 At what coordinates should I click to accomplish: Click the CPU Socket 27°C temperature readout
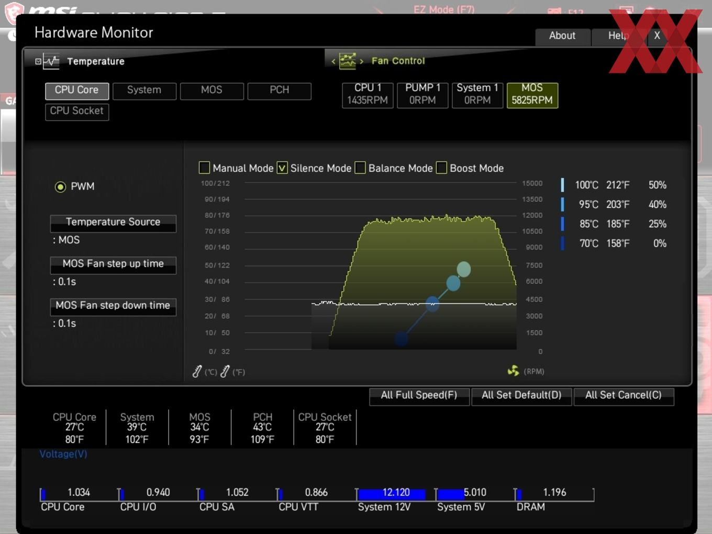[x=325, y=428]
